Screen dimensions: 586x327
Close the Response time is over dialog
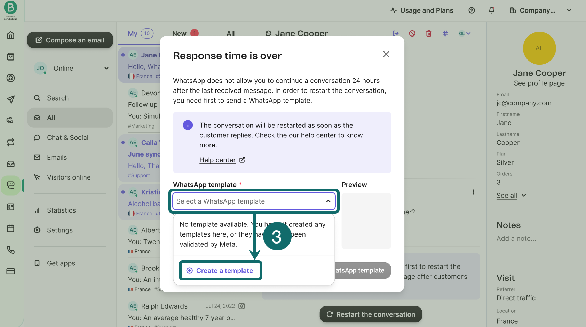coord(386,54)
